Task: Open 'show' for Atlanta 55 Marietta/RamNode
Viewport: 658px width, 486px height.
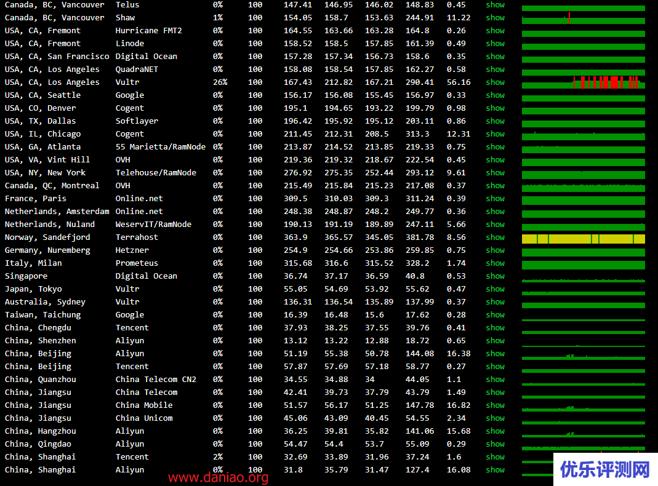Action: [495, 147]
